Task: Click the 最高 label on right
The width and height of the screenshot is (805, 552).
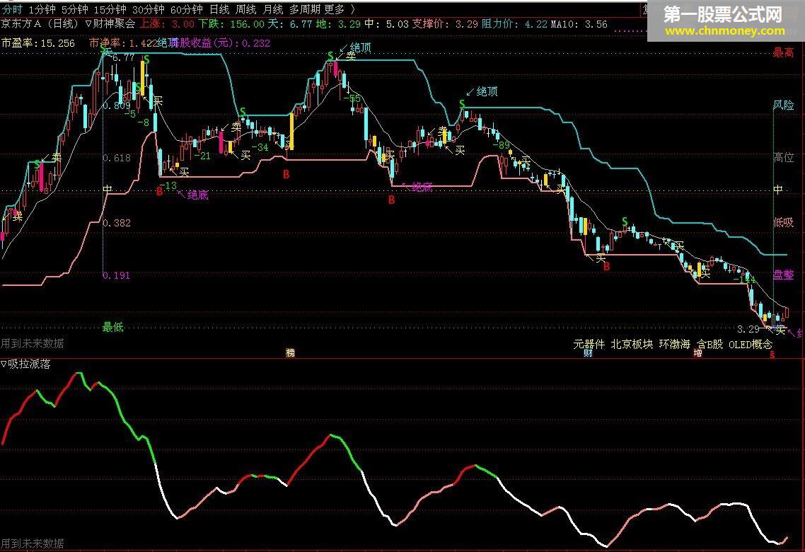Action: point(784,53)
